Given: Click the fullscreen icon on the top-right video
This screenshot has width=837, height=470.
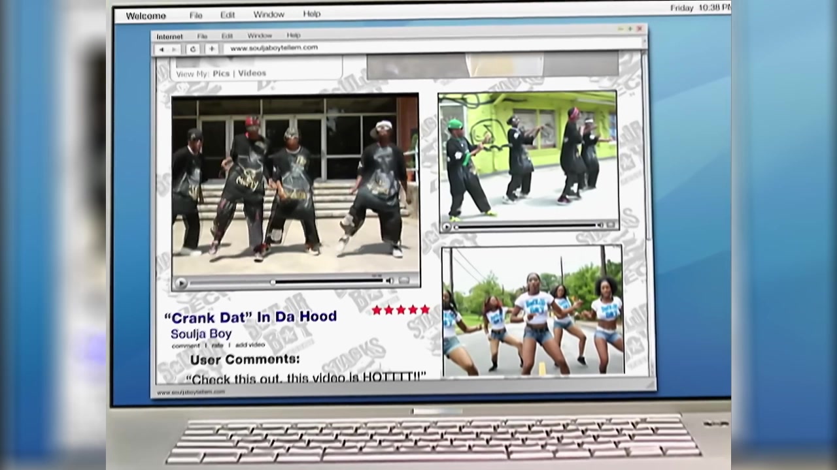Looking at the screenshot, I should [x=611, y=225].
